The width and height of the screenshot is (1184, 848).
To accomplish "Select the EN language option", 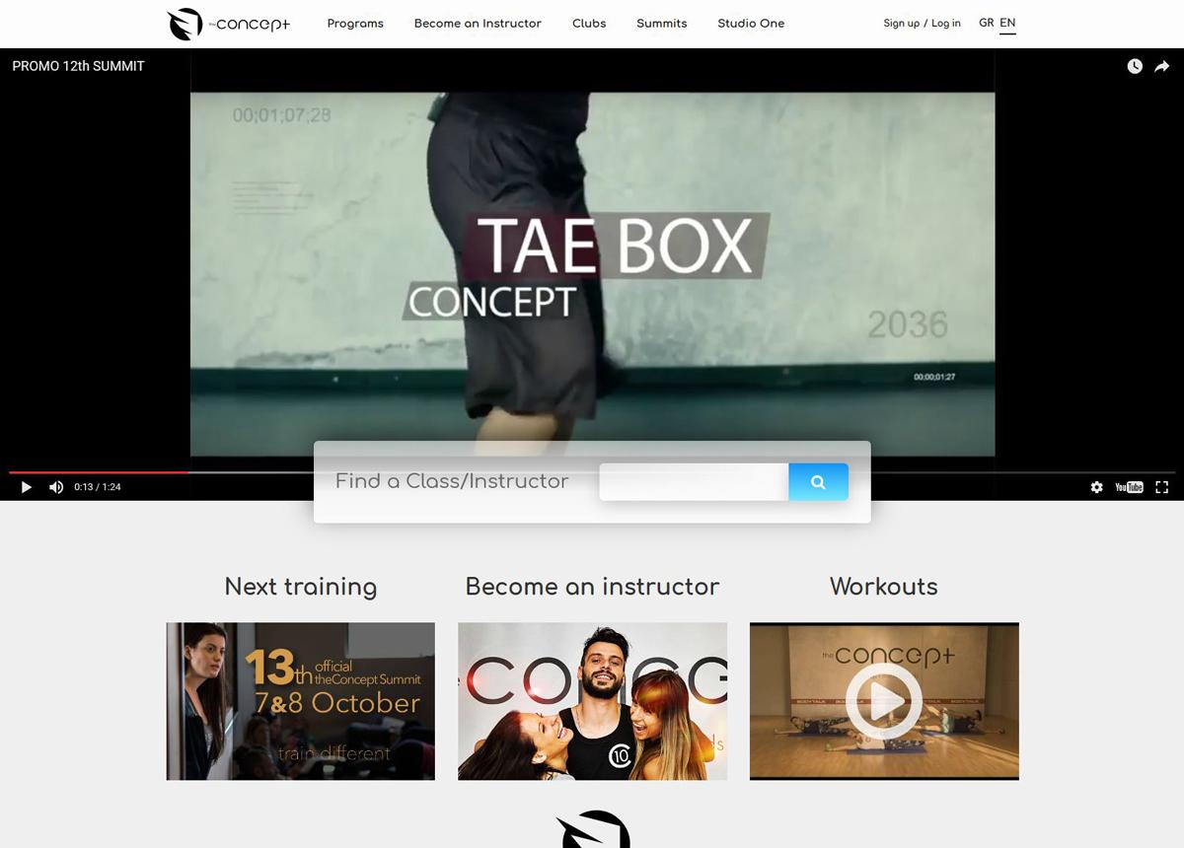I will pyautogui.click(x=1007, y=23).
